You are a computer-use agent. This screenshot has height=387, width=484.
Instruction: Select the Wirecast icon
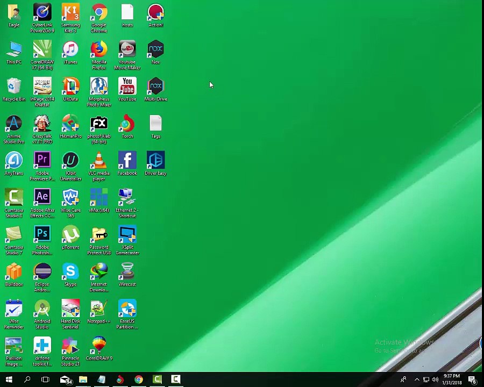coord(127,271)
